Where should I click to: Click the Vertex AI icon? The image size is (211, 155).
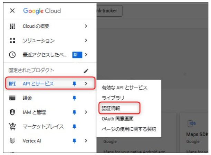pyautogui.click(x=12, y=141)
